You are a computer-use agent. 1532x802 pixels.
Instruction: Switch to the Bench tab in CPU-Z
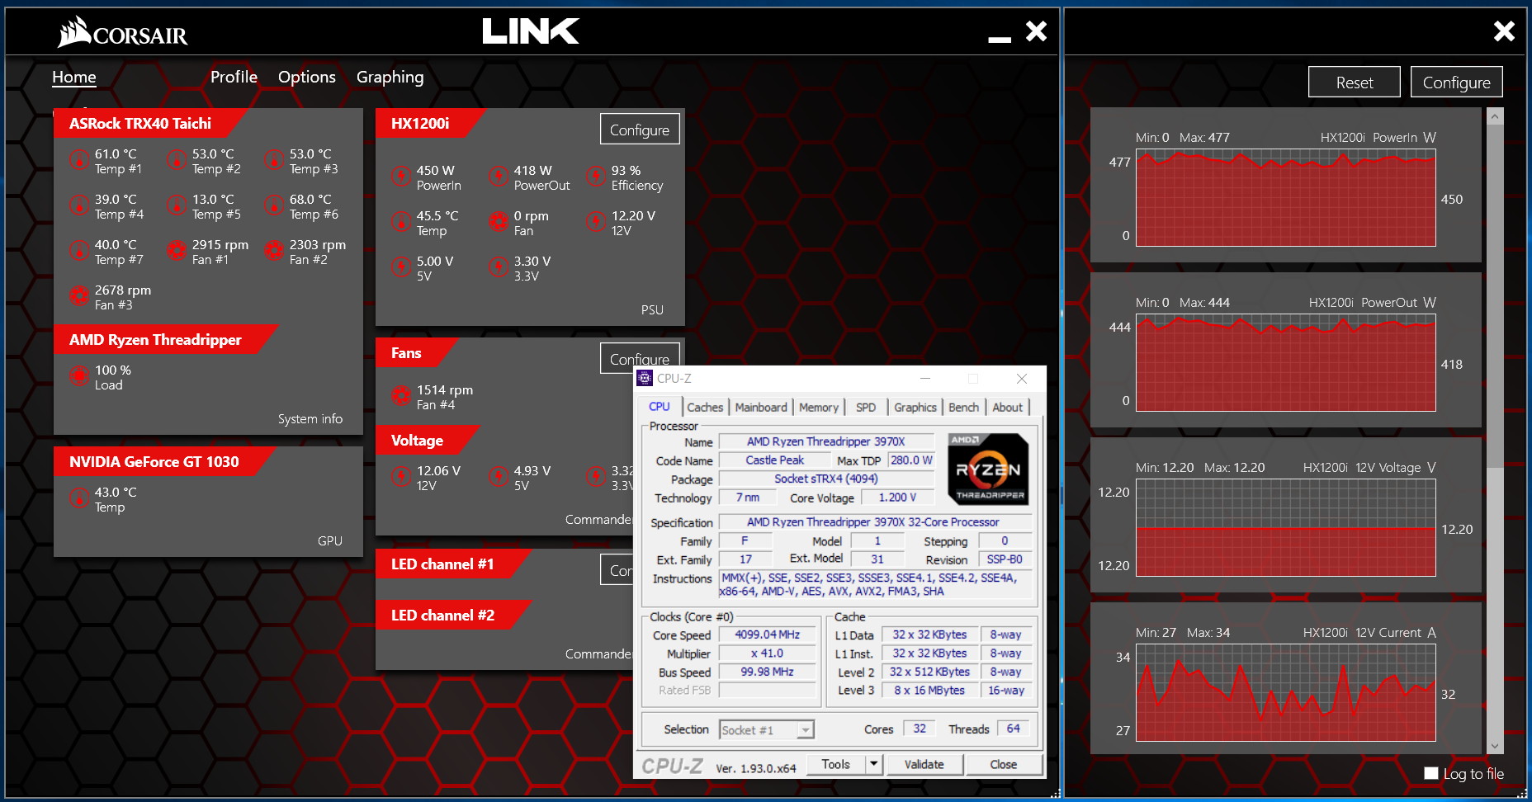[963, 407]
